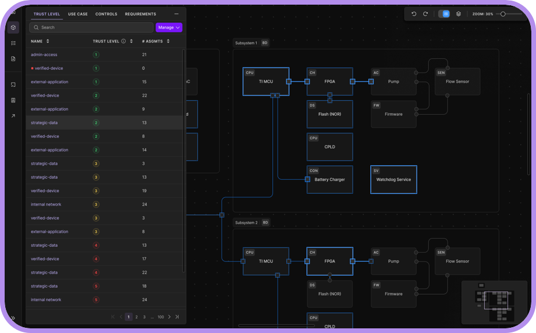
Task: Click the BD badge next to Subsystem 2
Action: tap(265, 222)
